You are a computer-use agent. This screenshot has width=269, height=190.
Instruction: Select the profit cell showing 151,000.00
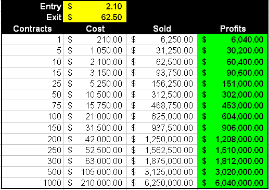tap(233, 84)
